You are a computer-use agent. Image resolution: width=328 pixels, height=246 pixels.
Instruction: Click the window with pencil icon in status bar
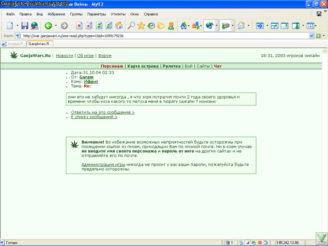266,243
